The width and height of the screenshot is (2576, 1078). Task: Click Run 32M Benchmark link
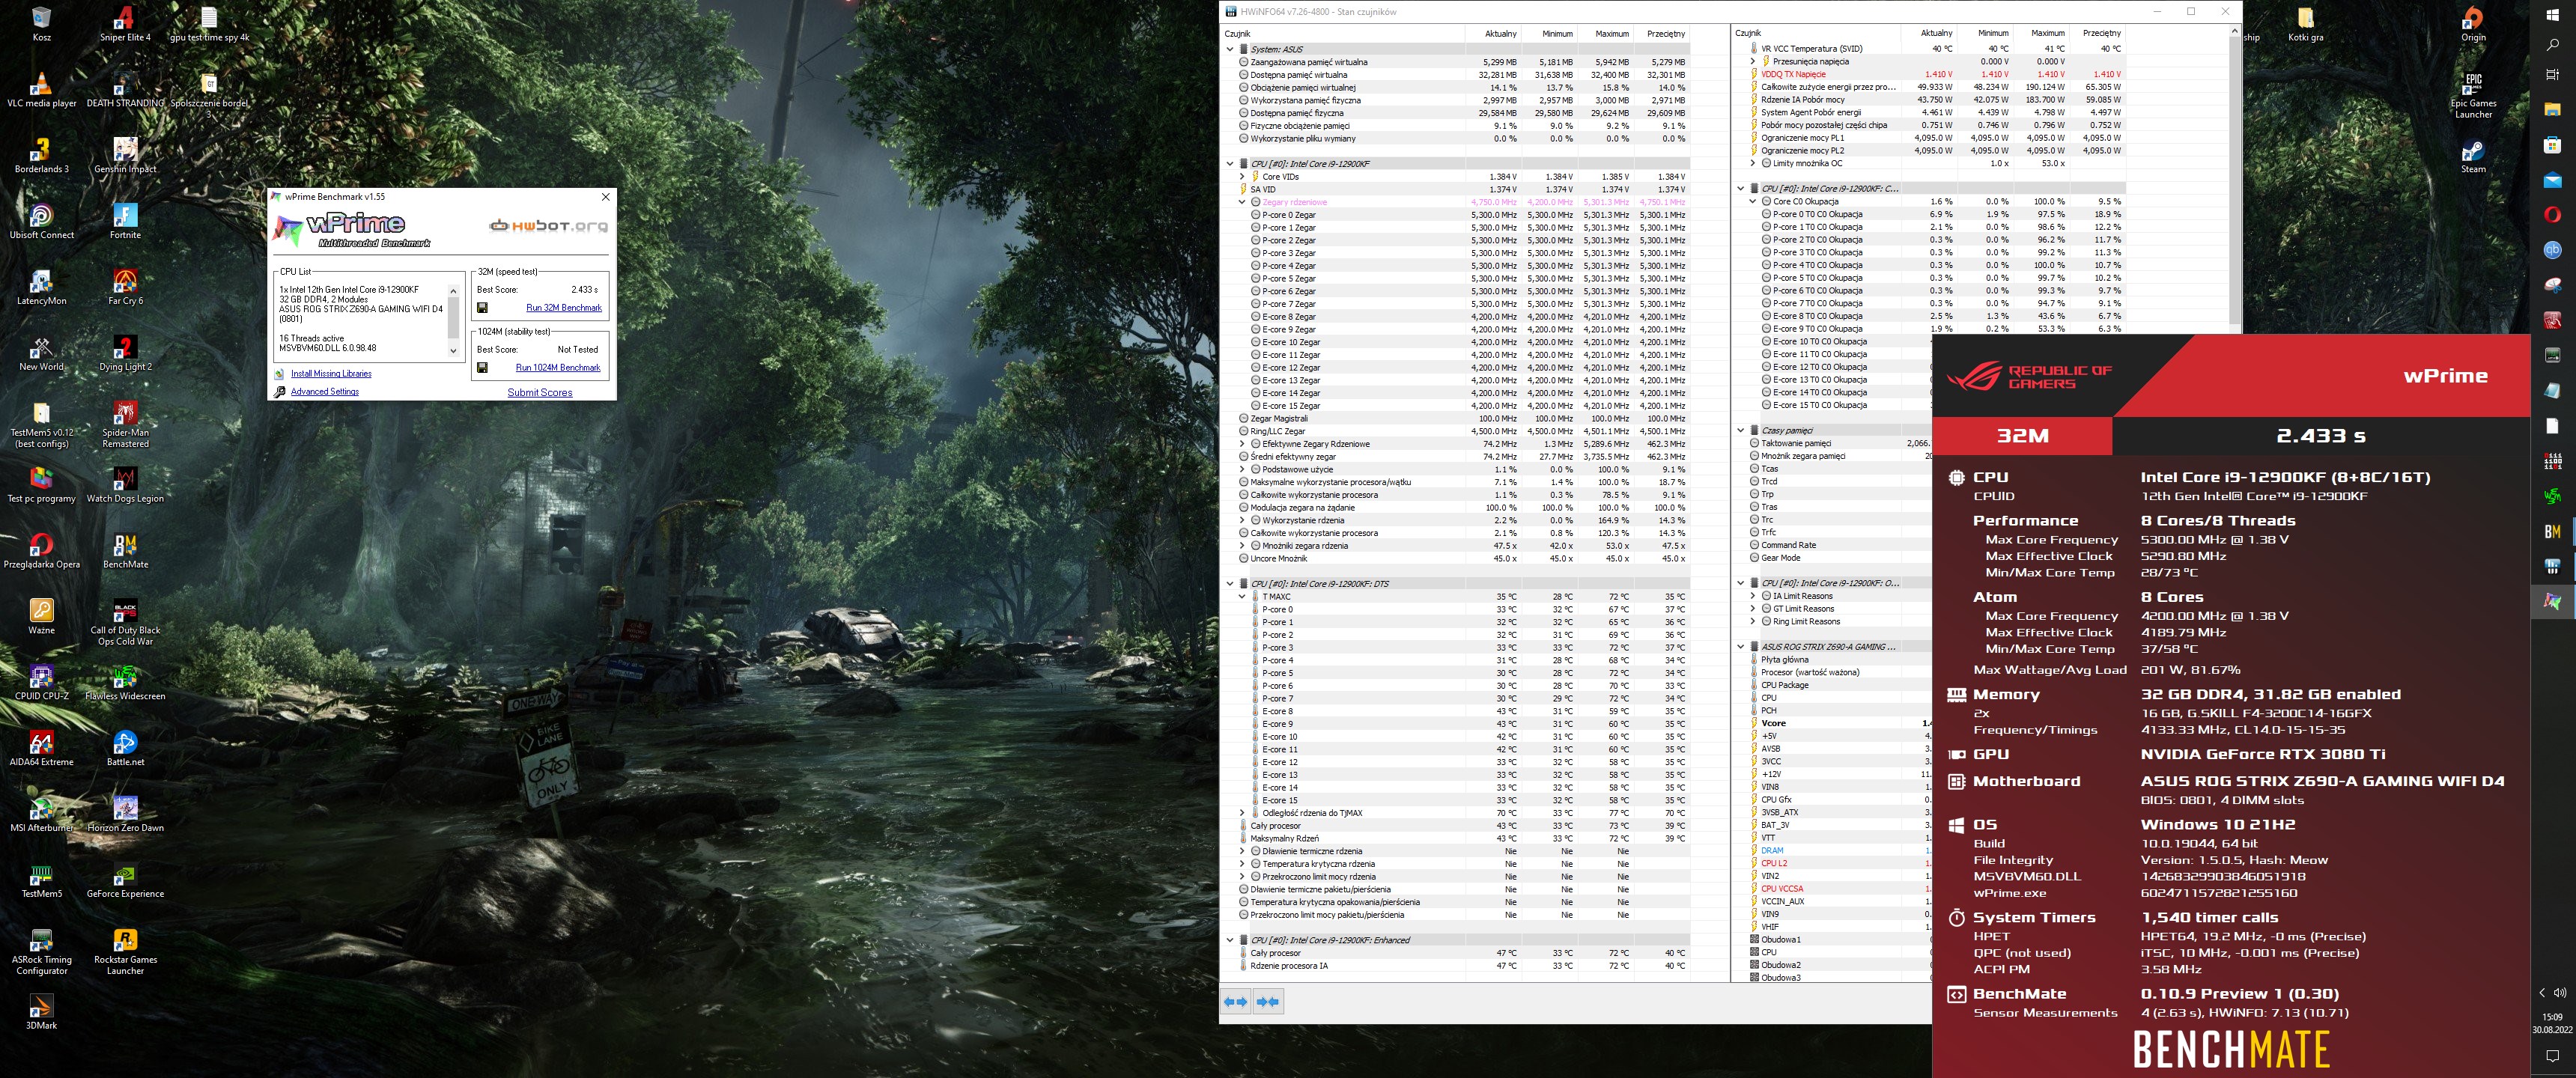click(x=564, y=308)
